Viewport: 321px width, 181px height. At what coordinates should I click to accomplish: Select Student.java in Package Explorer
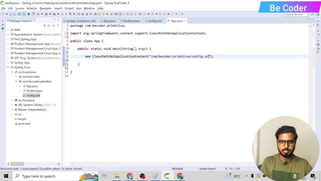(34, 90)
